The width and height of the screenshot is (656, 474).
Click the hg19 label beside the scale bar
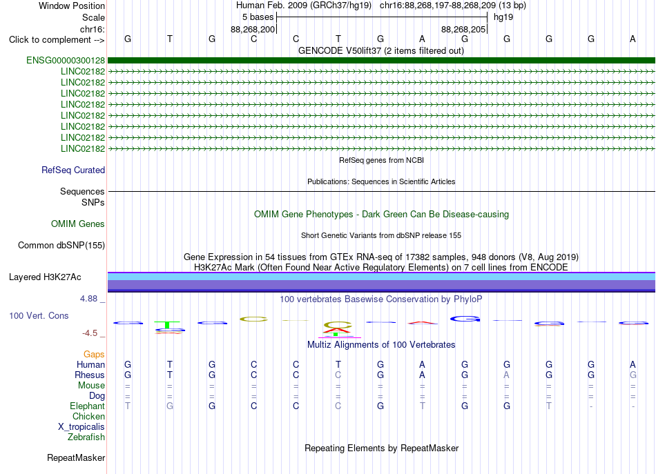point(503,17)
